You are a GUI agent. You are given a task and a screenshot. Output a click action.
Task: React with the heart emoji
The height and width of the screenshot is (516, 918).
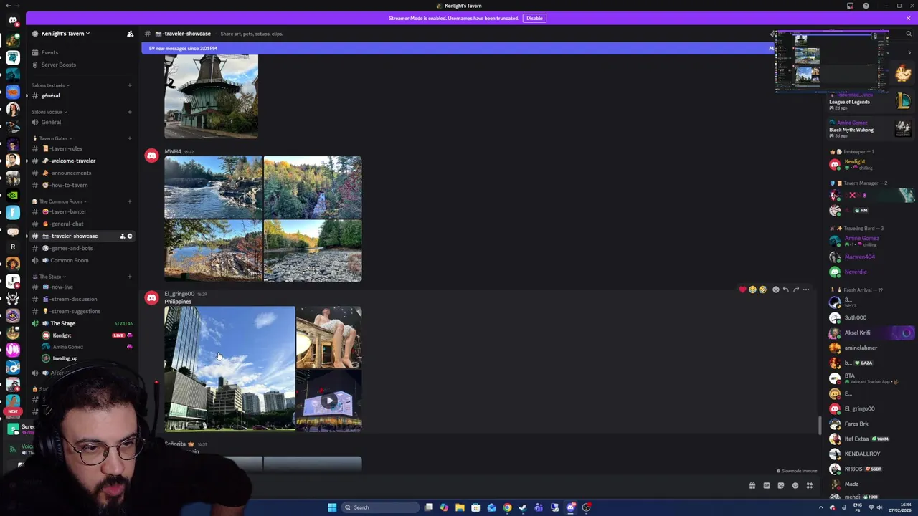coord(742,290)
